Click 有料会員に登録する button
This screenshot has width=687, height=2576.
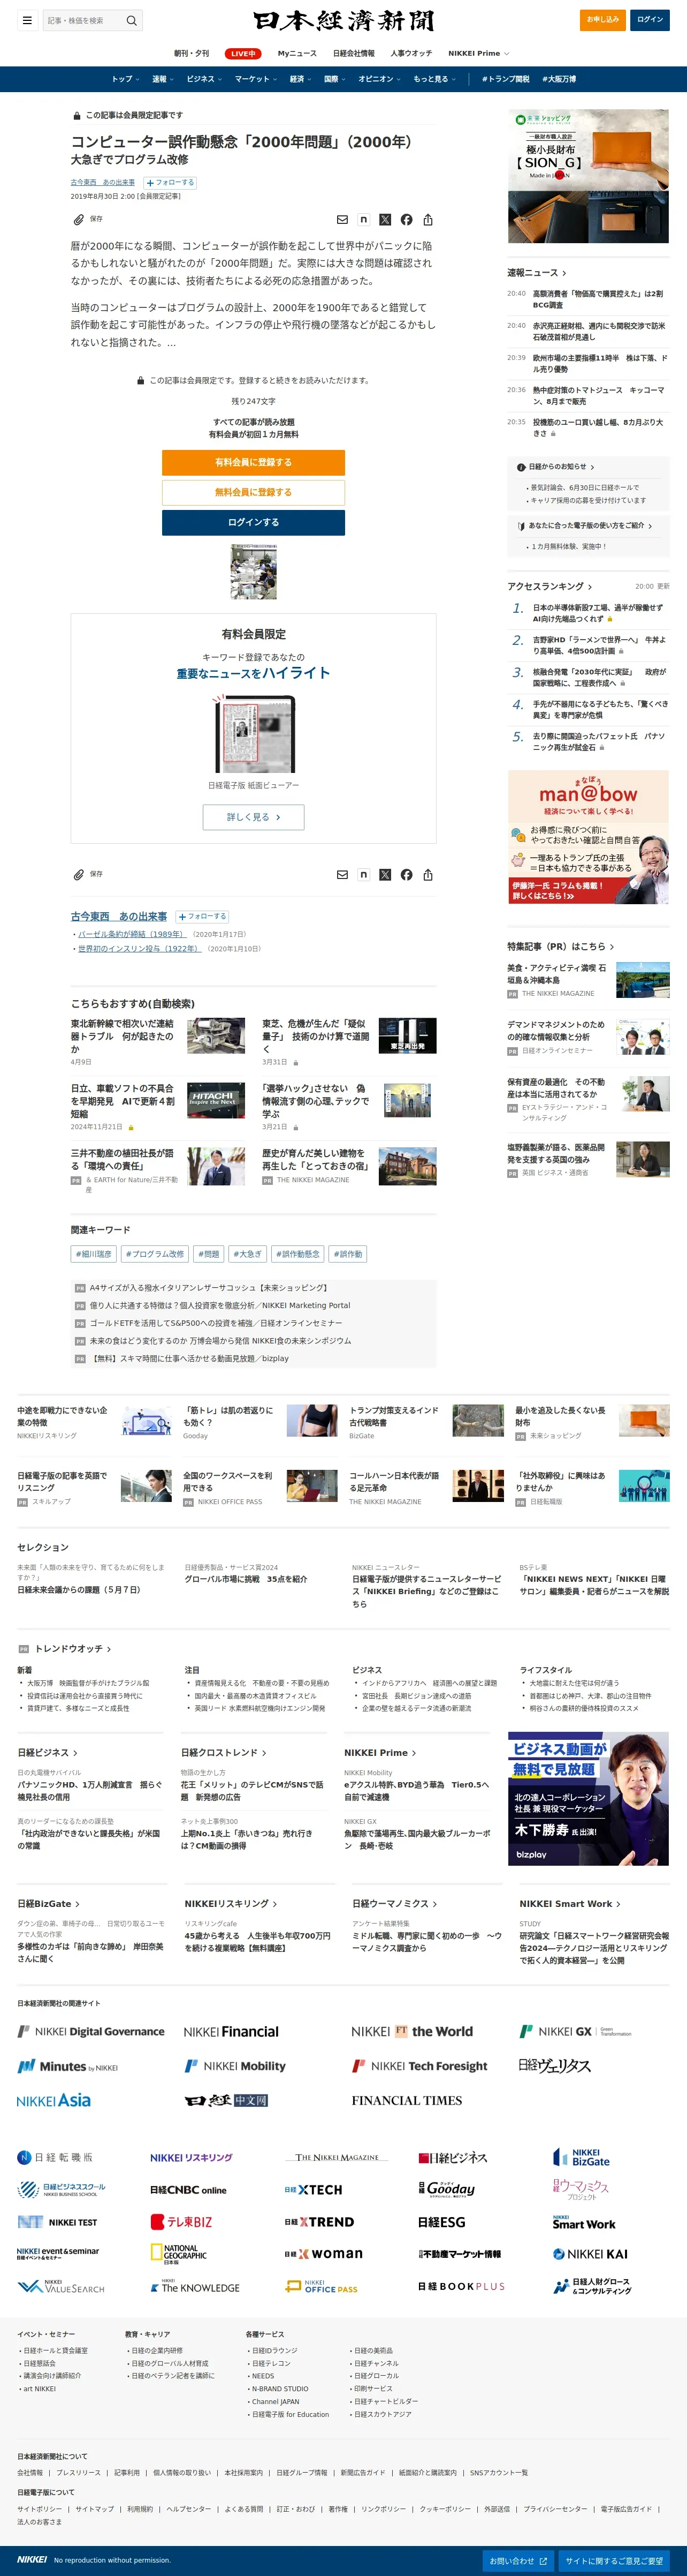tap(254, 463)
